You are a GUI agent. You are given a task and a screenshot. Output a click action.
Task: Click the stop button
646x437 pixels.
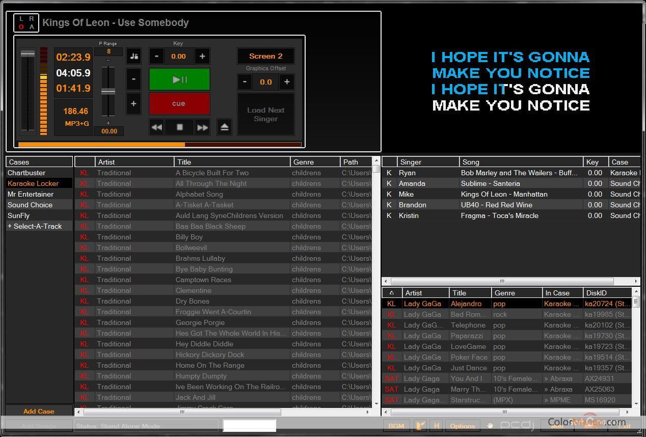tap(179, 127)
